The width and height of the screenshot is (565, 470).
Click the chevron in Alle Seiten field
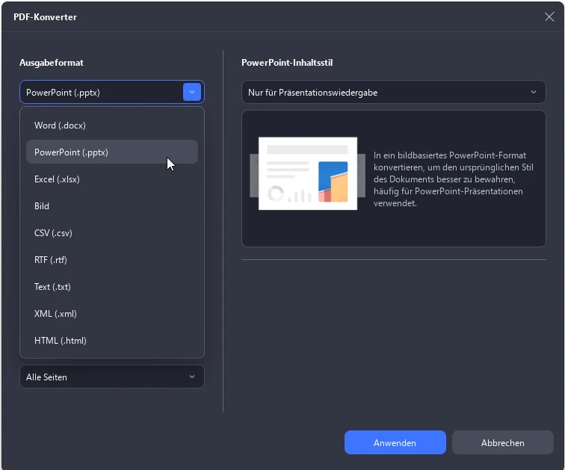coord(192,377)
